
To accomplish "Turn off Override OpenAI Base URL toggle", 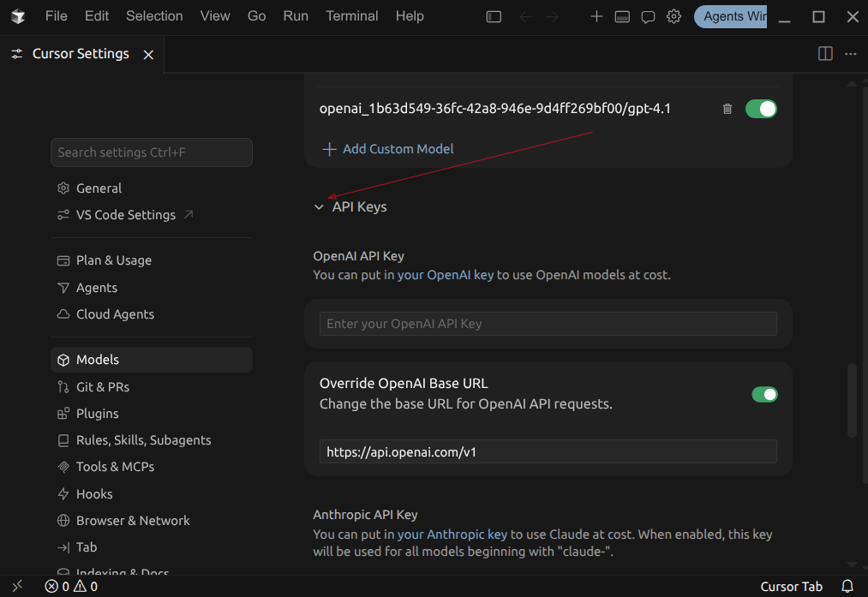I will 764,395.
